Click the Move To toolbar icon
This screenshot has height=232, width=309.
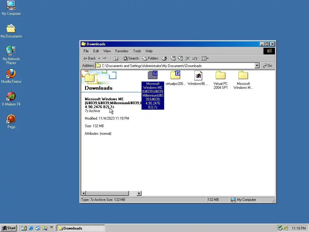click(173, 58)
